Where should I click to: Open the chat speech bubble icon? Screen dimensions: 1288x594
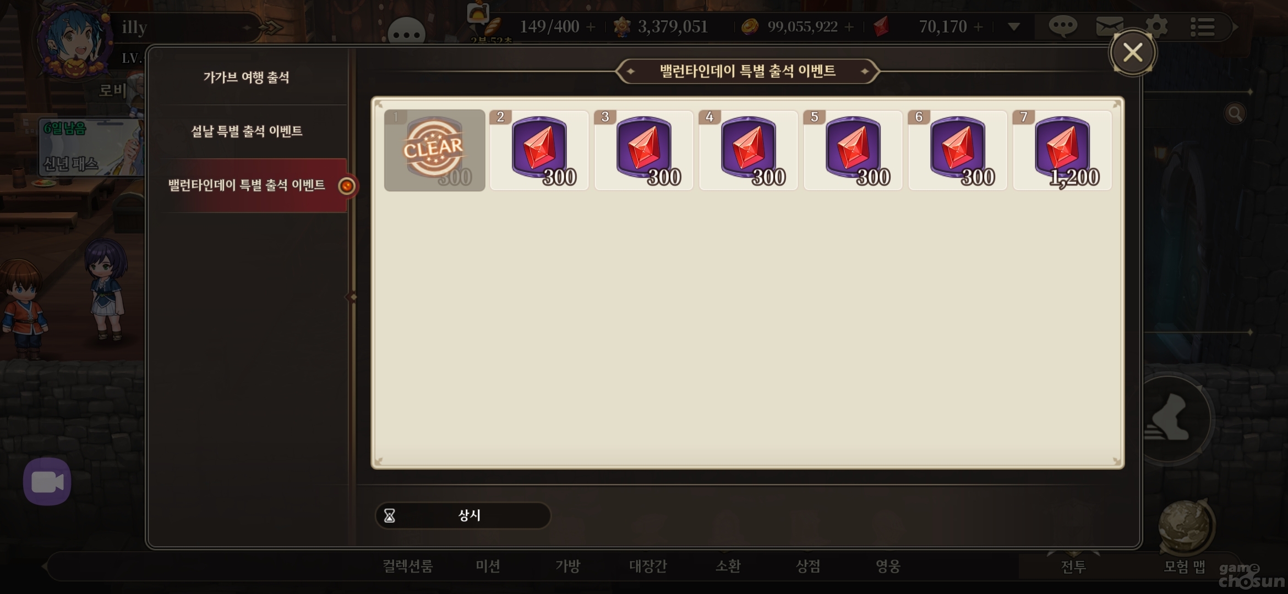click(x=1062, y=26)
